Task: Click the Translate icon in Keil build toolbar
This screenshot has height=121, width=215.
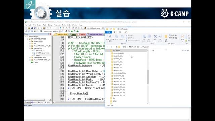Action: coord(26,31)
